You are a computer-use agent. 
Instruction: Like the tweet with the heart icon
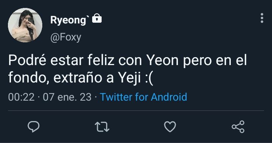pos(170,126)
